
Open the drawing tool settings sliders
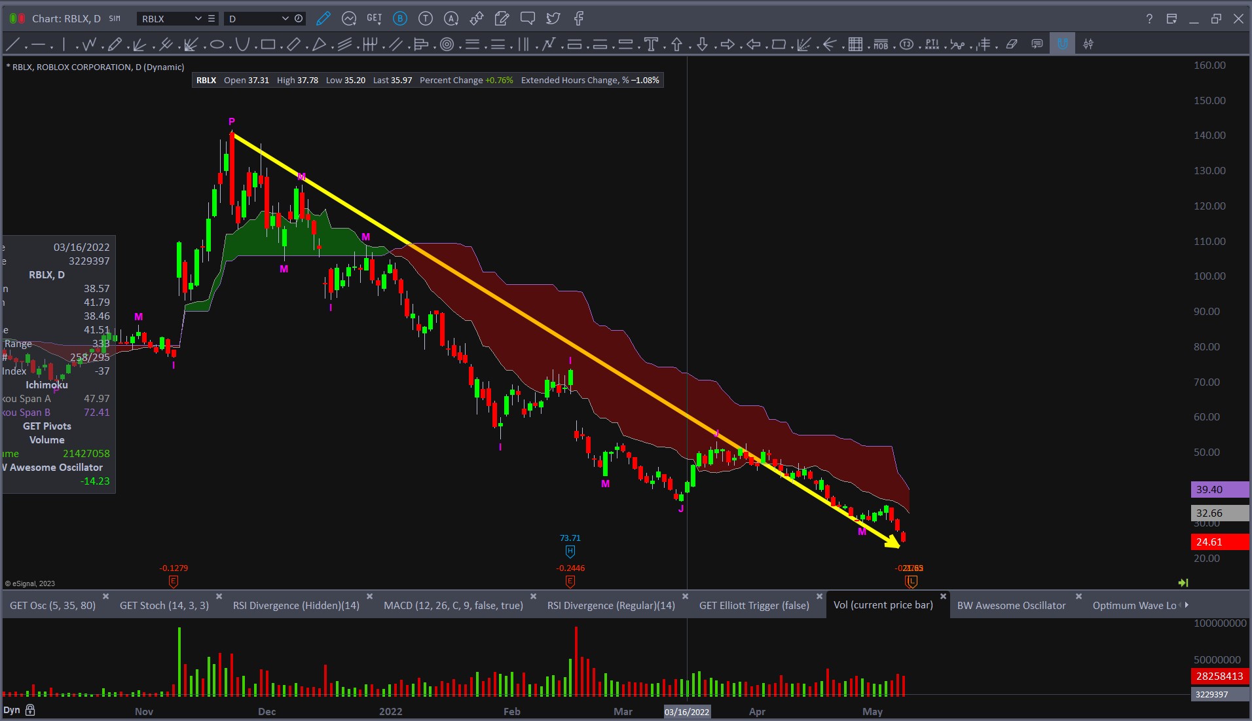point(1088,45)
